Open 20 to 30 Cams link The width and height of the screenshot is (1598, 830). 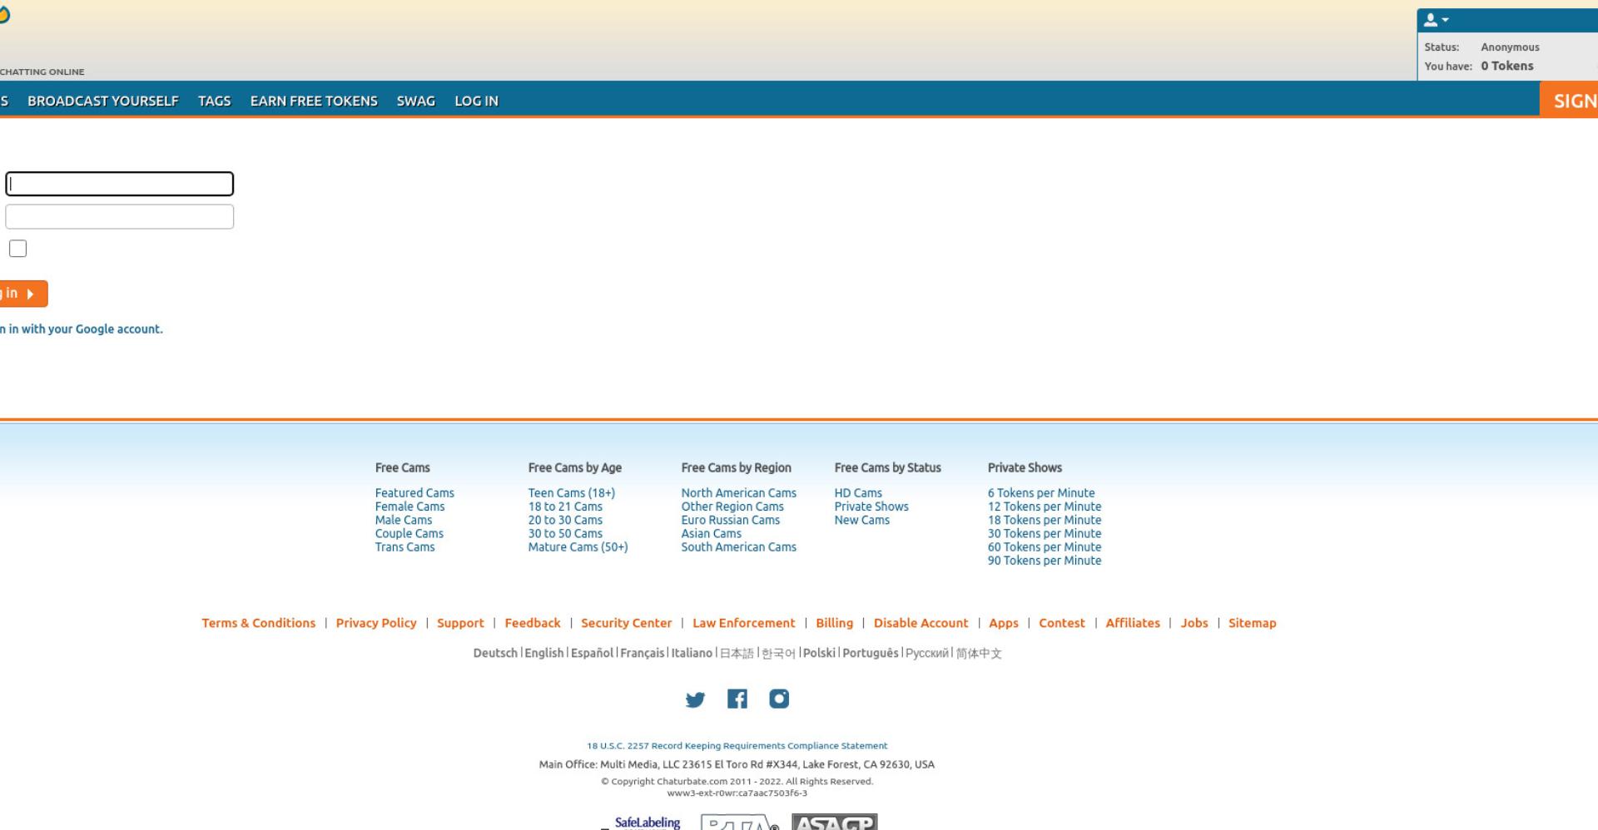pos(565,520)
